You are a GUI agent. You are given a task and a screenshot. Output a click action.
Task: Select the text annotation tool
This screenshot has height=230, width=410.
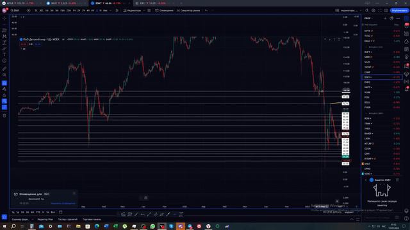4,54
